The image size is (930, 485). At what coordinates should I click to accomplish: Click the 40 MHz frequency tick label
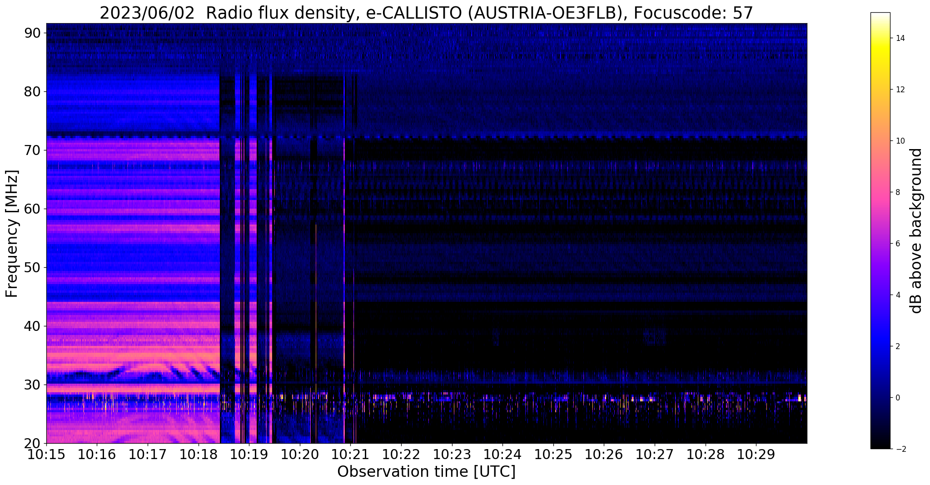[32, 326]
